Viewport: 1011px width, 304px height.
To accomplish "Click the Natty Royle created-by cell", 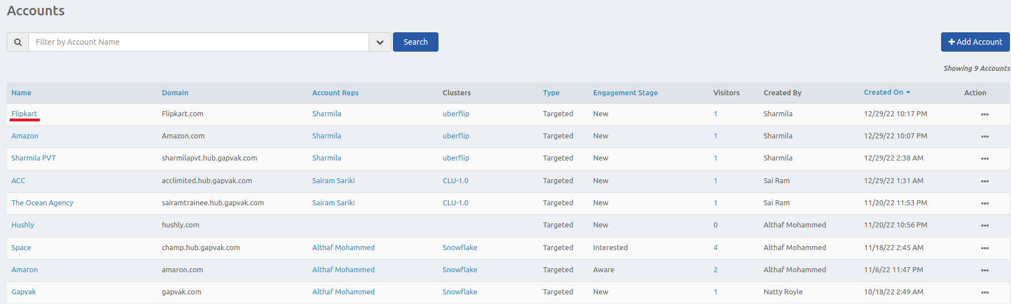I will (783, 292).
